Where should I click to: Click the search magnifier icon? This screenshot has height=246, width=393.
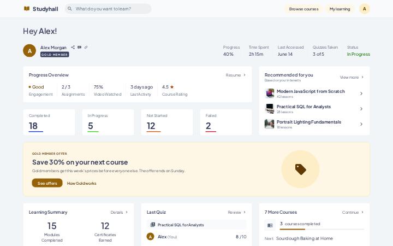coord(70,9)
